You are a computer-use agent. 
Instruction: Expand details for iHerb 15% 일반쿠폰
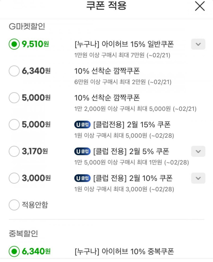pyautogui.click(x=198, y=44)
